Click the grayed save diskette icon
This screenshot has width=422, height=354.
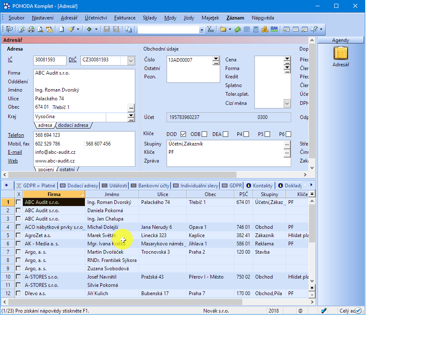click(107, 29)
